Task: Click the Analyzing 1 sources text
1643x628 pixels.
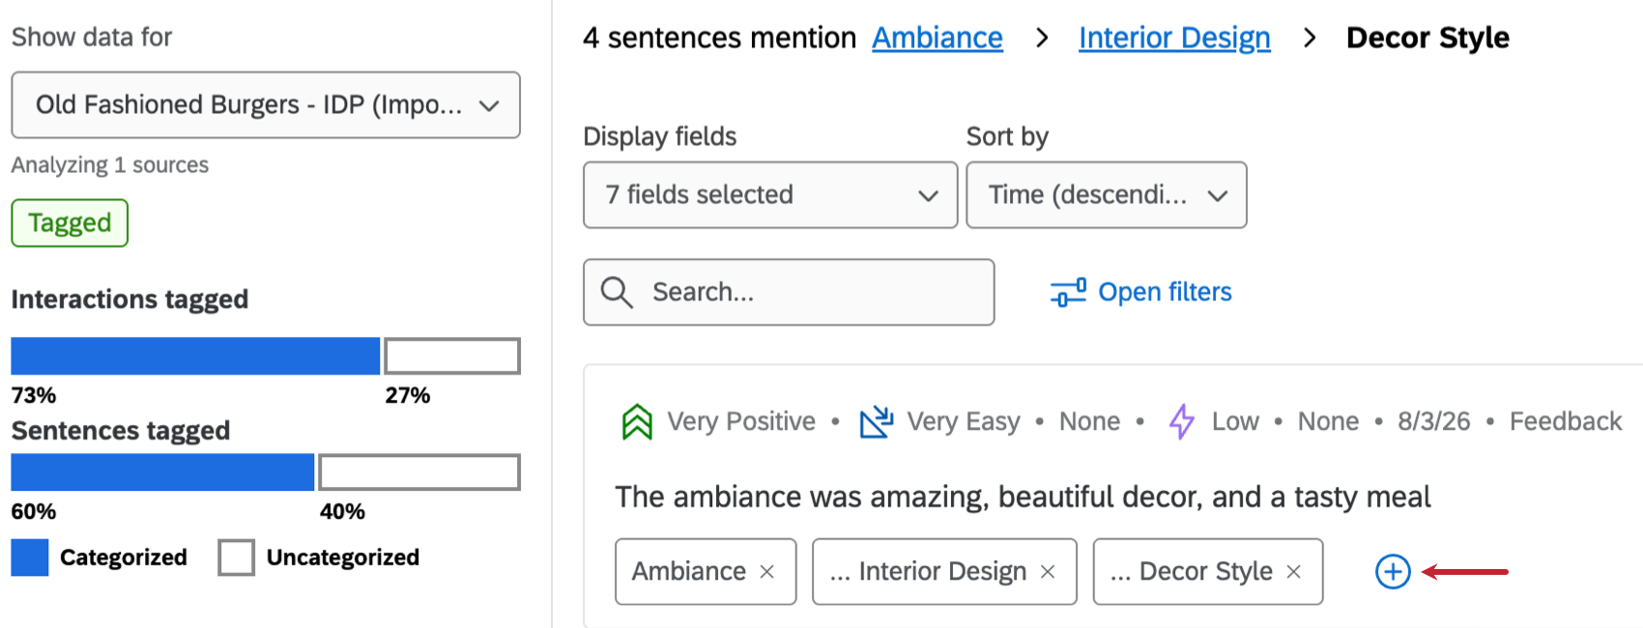Action: tap(110, 165)
